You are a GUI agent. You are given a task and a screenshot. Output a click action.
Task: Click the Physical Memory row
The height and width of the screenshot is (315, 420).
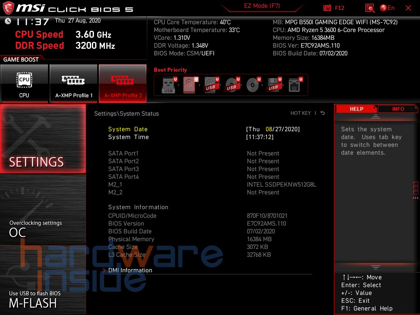(x=190, y=239)
